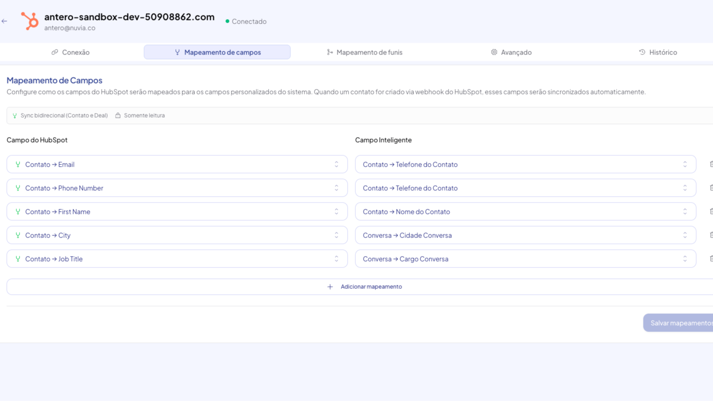Click the antero@nuvia.co account email

click(70, 28)
